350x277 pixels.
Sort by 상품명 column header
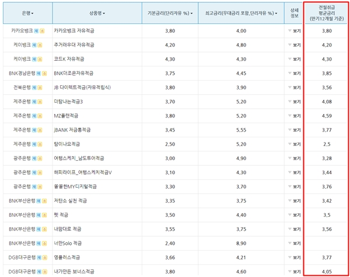[97, 13]
